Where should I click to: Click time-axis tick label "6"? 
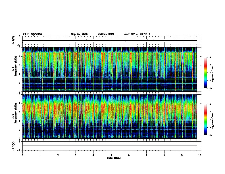pos(129,155)
